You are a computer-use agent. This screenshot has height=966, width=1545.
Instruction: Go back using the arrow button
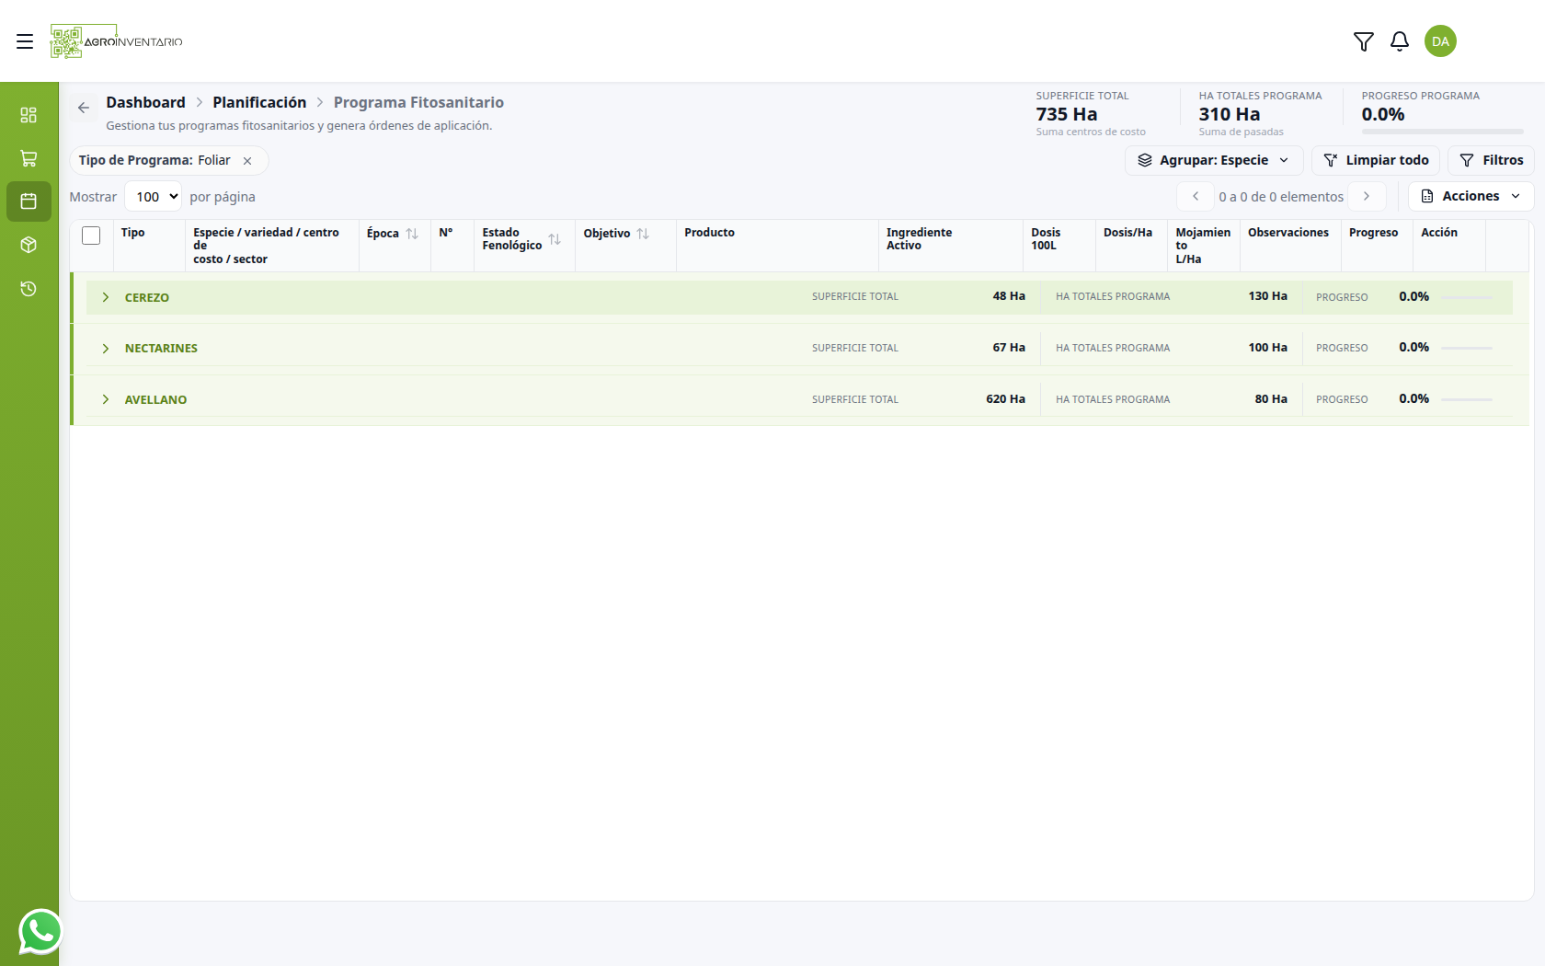coord(84,108)
